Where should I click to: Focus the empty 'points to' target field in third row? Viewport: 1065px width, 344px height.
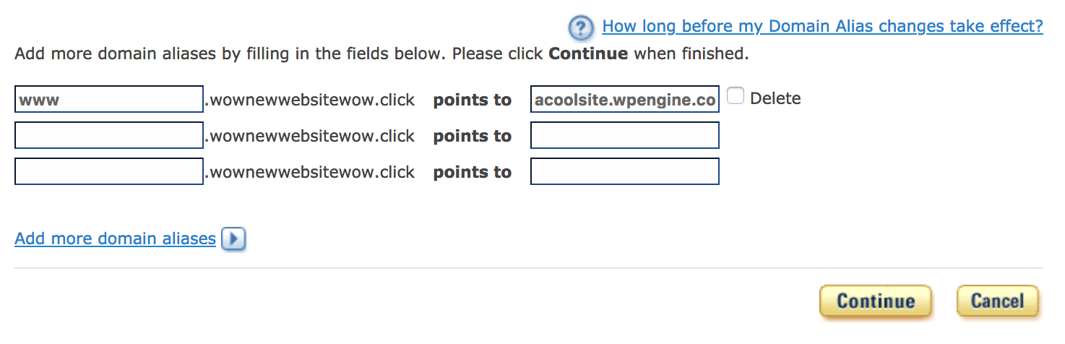pyautogui.click(x=624, y=172)
